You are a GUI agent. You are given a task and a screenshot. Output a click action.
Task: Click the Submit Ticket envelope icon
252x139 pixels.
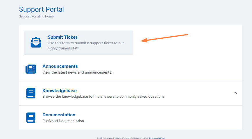pyautogui.click(x=36, y=42)
